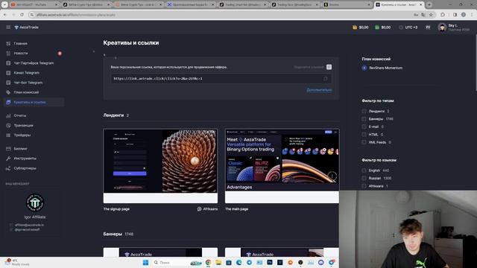
Task: Check the HTML type filter
Action: click(364, 134)
